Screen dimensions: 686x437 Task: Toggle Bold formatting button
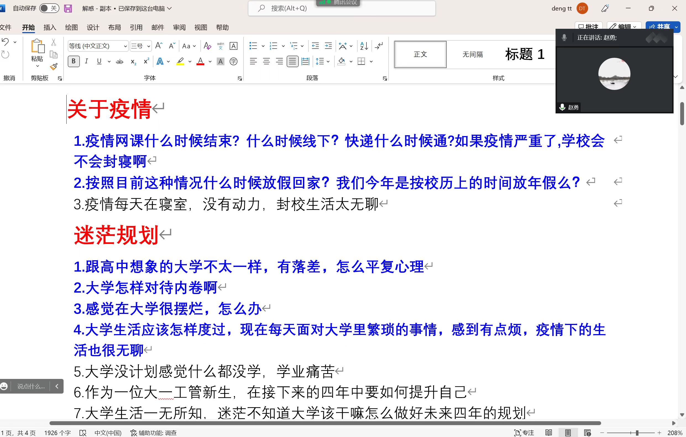click(74, 61)
